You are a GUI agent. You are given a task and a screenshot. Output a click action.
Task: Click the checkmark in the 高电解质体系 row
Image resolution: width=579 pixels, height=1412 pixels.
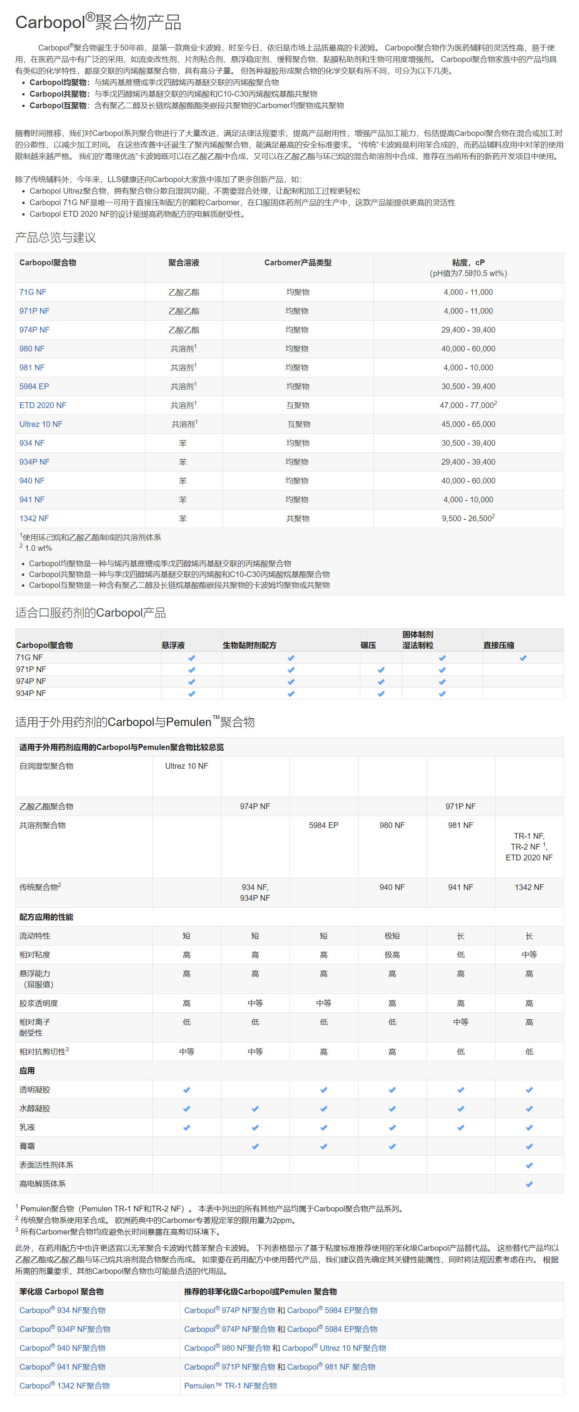529,1184
